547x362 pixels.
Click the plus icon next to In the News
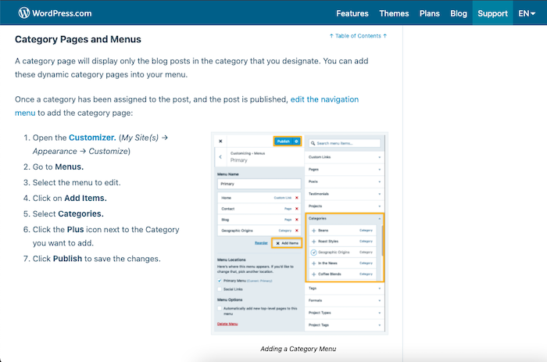coord(313,263)
